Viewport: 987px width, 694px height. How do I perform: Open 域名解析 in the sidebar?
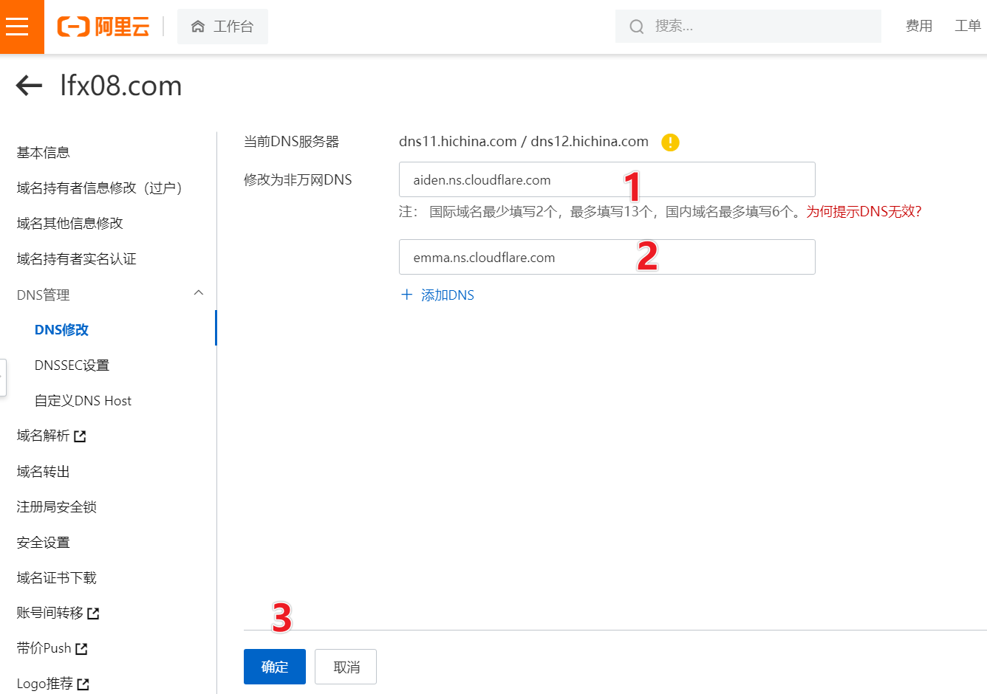tap(44, 436)
